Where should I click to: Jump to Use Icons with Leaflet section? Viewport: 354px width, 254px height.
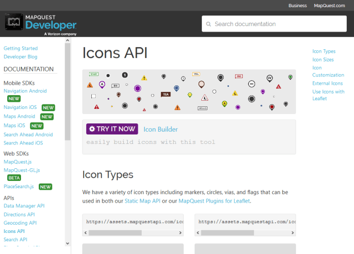tap(328, 95)
